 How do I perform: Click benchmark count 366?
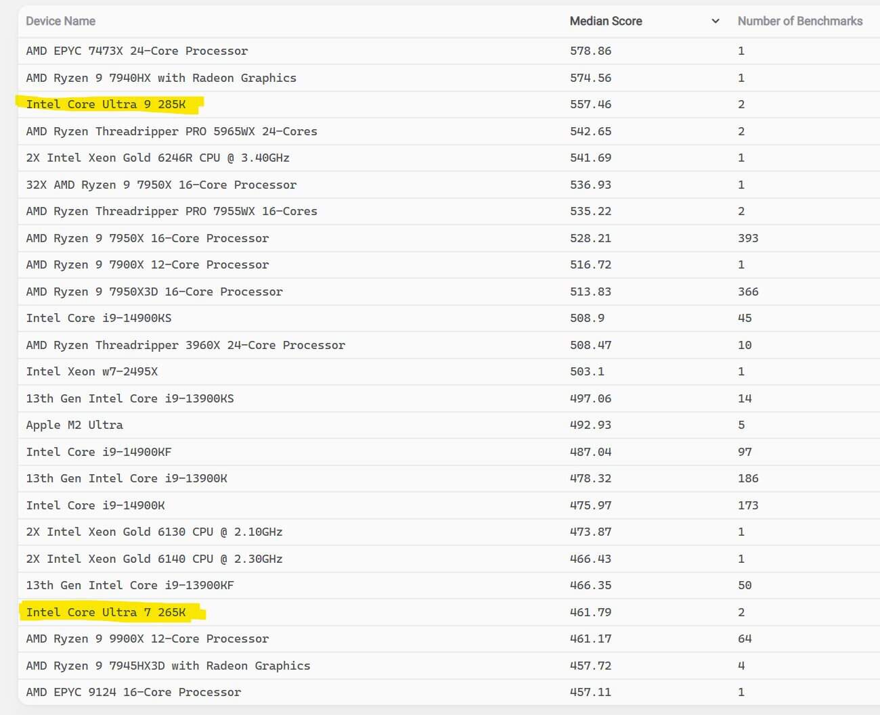(748, 292)
